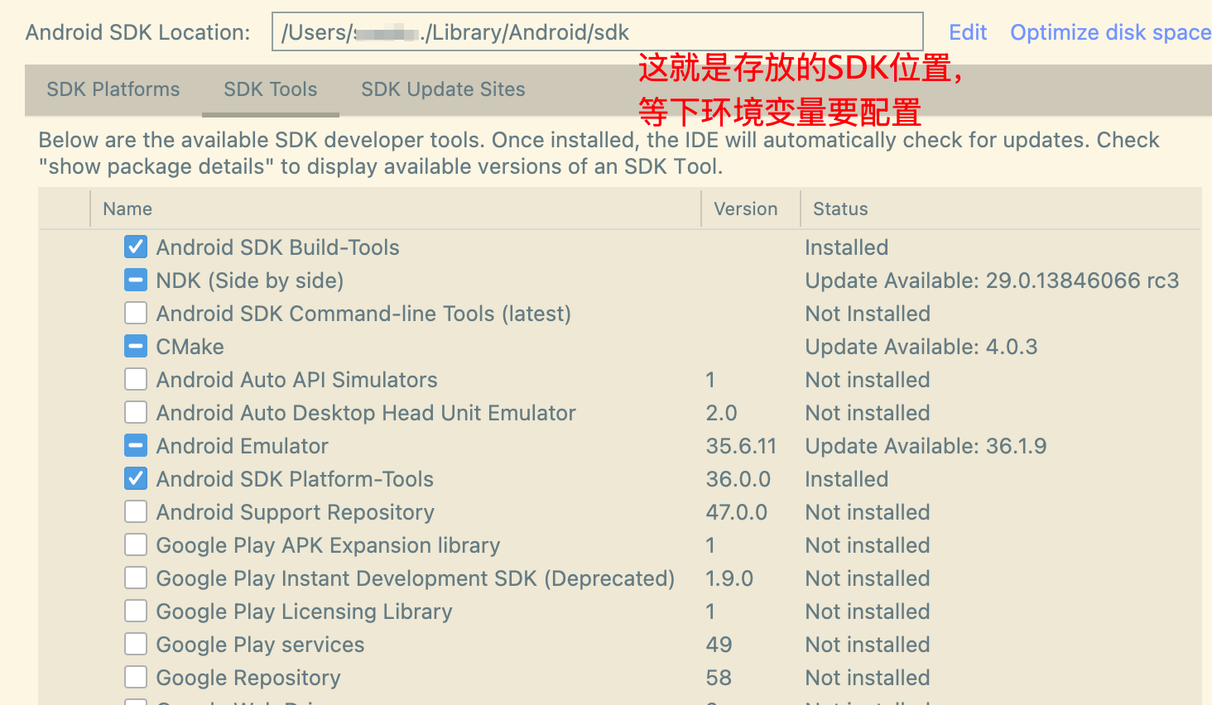Image resolution: width=1212 pixels, height=705 pixels.
Task: Click the Edit link for SDK location
Action: click(968, 32)
